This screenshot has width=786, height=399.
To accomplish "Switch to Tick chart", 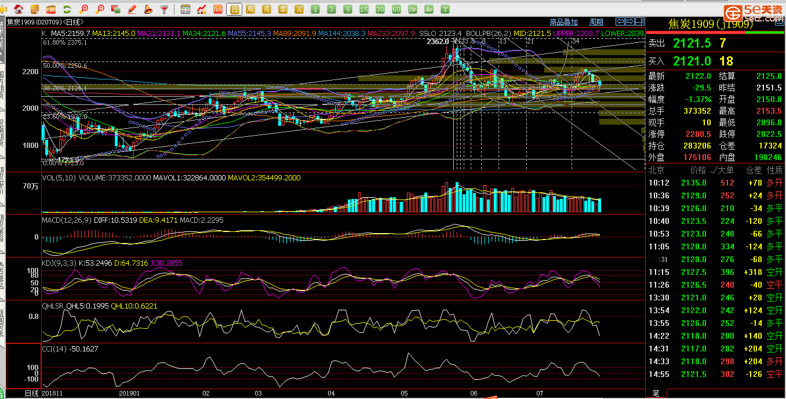I will coord(218,9).
